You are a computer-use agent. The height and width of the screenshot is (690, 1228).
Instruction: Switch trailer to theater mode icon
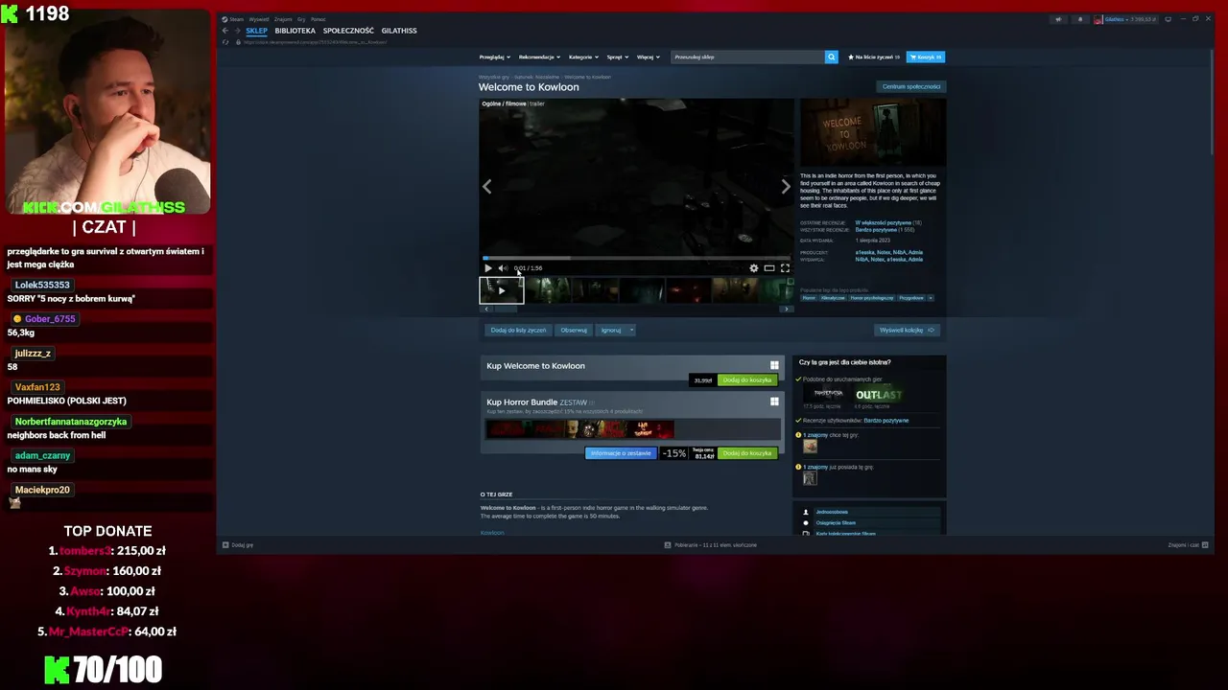point(769,268)
